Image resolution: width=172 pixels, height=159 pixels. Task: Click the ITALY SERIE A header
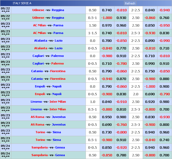pyautogui.click(x=22, y=3)
